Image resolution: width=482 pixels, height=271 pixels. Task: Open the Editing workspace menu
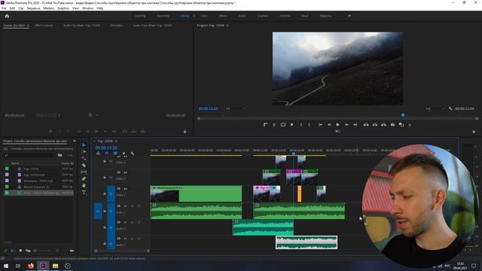point(194,16)
